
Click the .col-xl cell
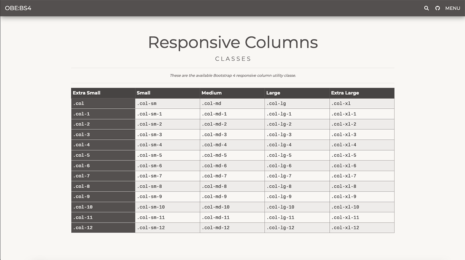(x=362, y=103)
